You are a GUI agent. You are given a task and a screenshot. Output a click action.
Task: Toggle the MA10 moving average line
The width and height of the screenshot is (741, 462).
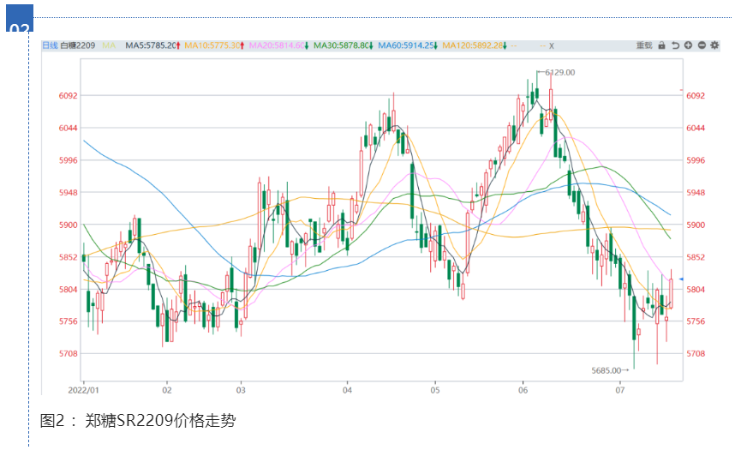coord(213,45)
